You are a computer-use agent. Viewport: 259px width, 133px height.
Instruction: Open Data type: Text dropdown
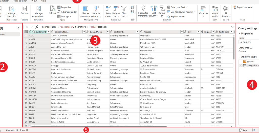point(177,7)
